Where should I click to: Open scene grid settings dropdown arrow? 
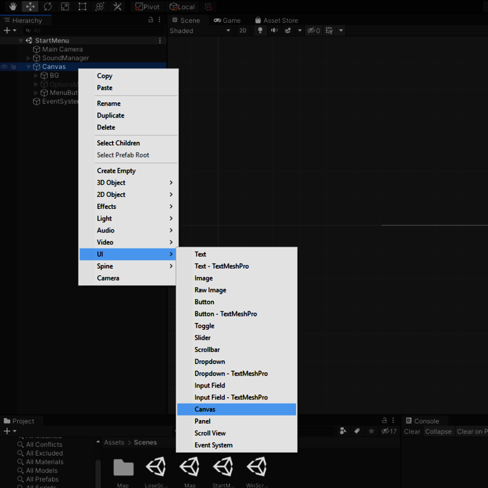tap(341, 30)
